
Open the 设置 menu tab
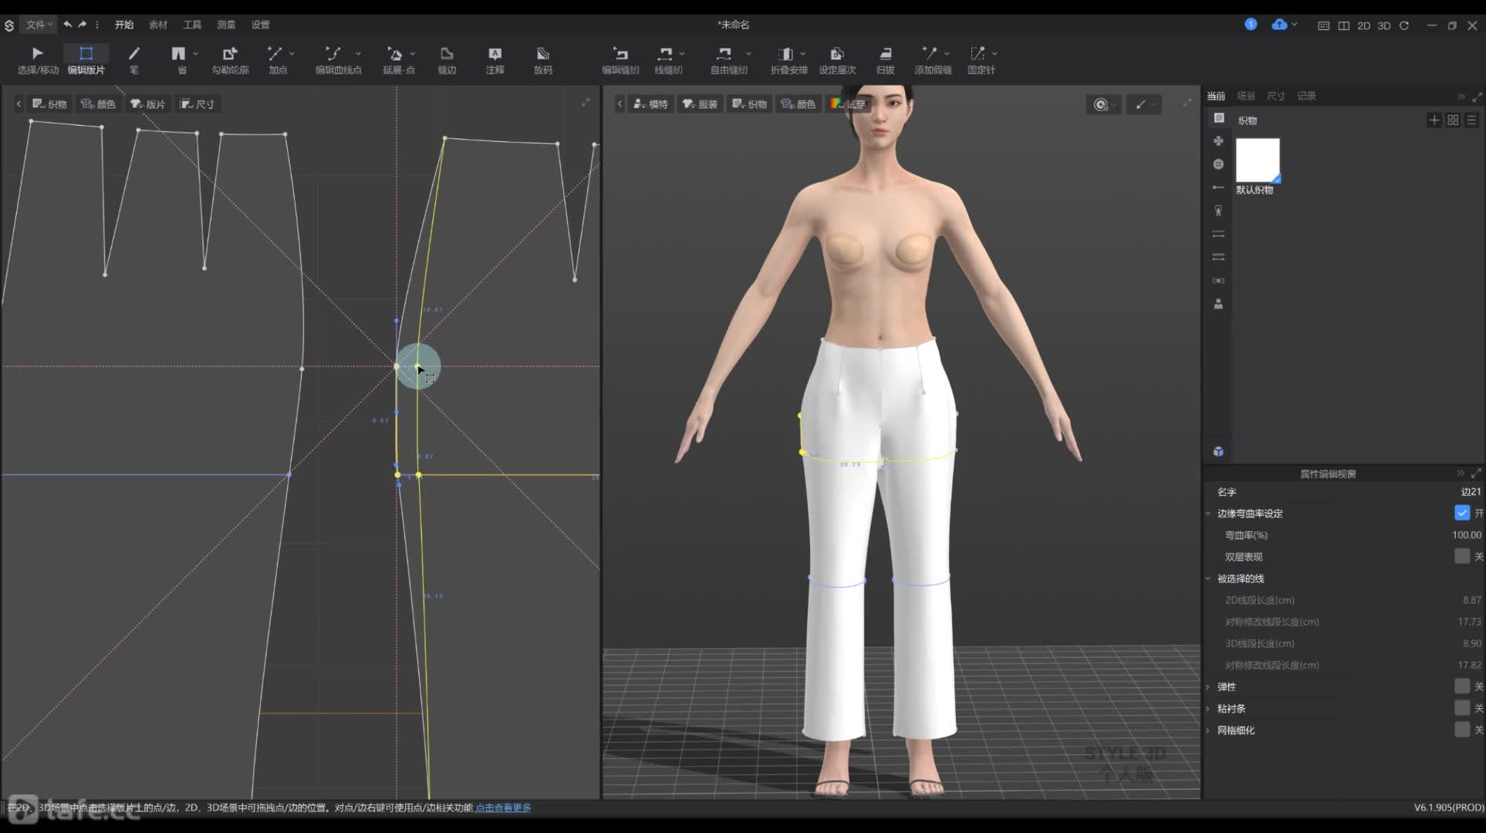[x=260, y=25]
